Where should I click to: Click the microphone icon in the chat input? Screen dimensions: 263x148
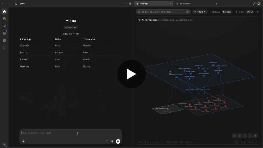click(x=112, y=141)
